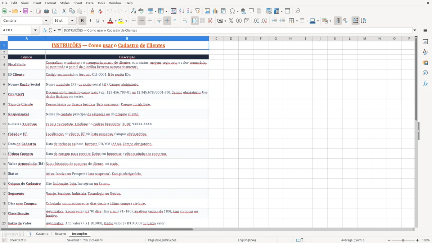Toggle Italic formatting
Image resolution: width=432 pixels, height=243 pixels.
click(x=90, y=21)
